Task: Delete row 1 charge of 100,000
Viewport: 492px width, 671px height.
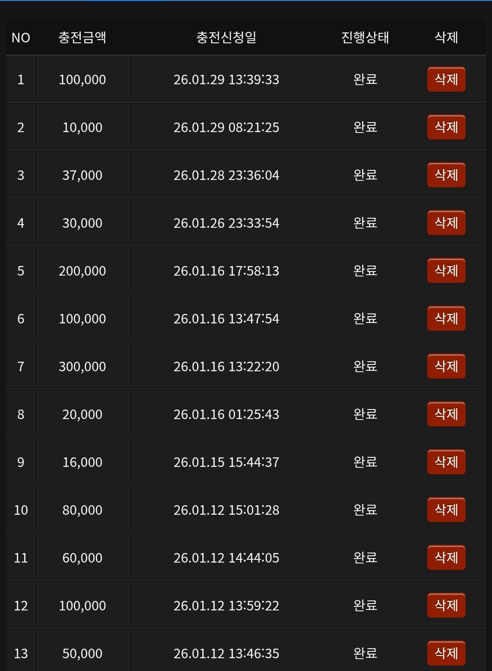Action: (x=446, y=79)
